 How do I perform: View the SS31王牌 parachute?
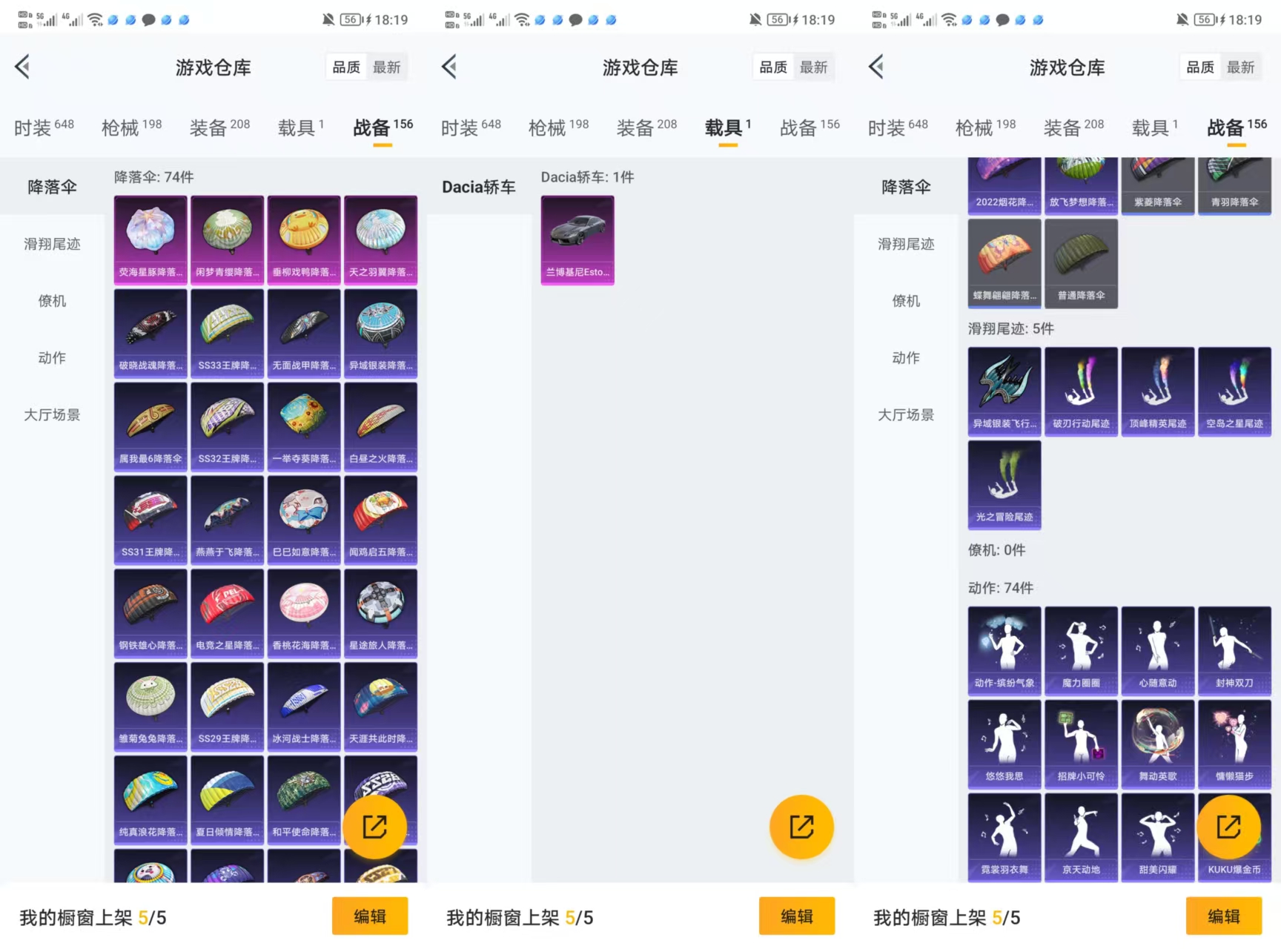tap(150, 520)
